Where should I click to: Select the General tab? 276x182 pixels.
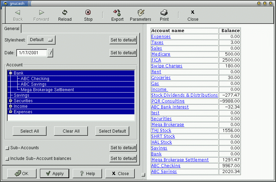[12, 29]
